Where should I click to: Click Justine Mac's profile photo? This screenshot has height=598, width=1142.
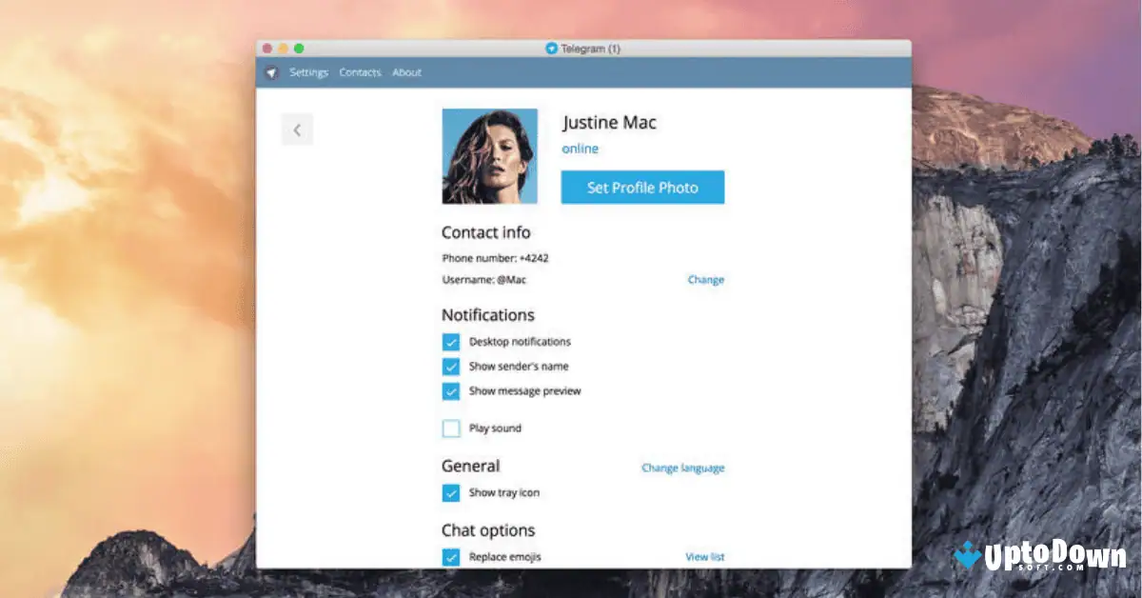click(489, 154)
